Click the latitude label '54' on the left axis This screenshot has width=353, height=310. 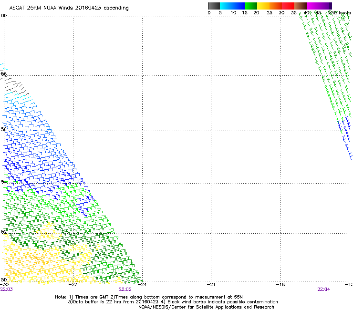(4, 182)
